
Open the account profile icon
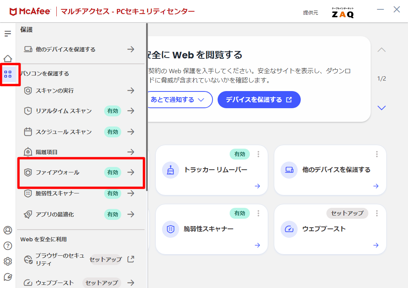tap(8, 230)
